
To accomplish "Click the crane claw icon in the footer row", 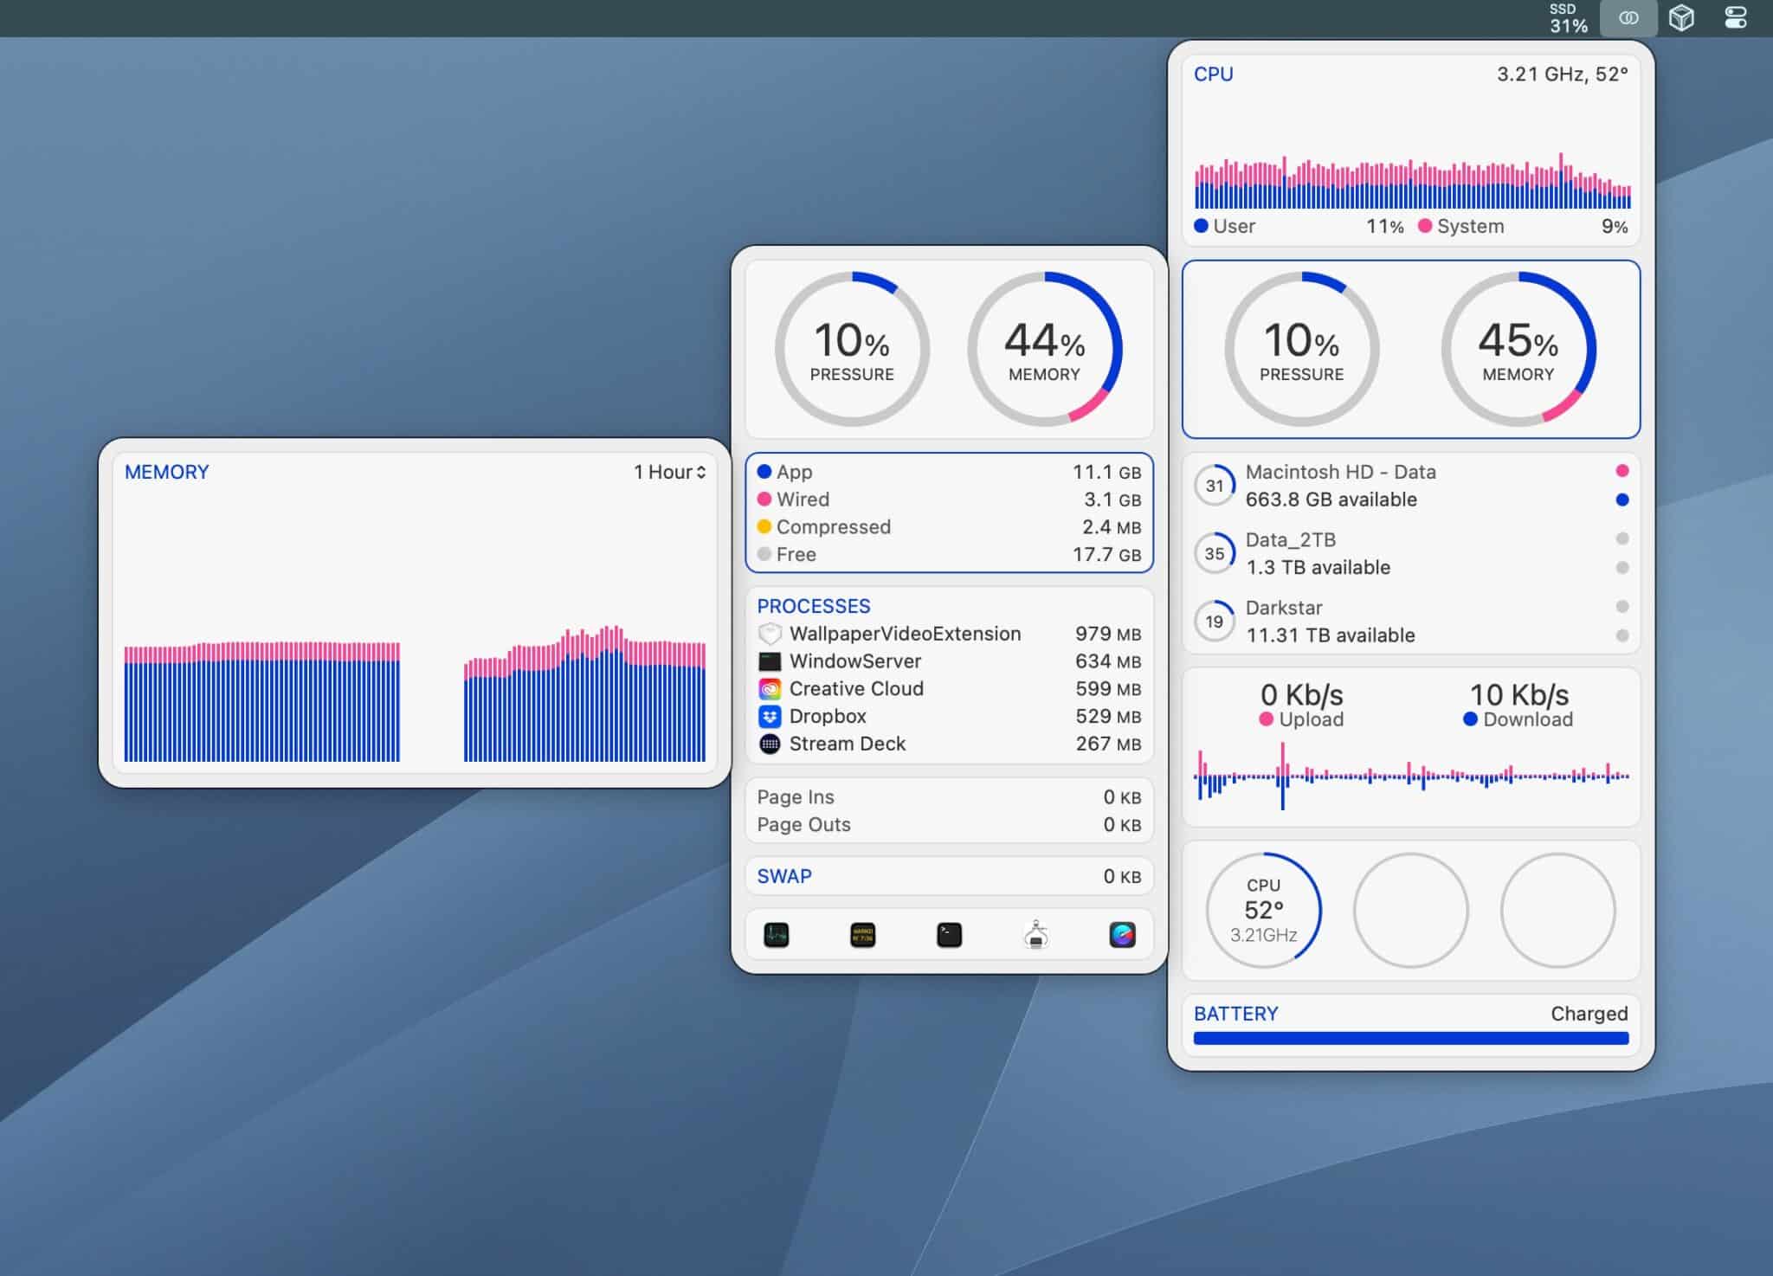I will point(1037,934).
